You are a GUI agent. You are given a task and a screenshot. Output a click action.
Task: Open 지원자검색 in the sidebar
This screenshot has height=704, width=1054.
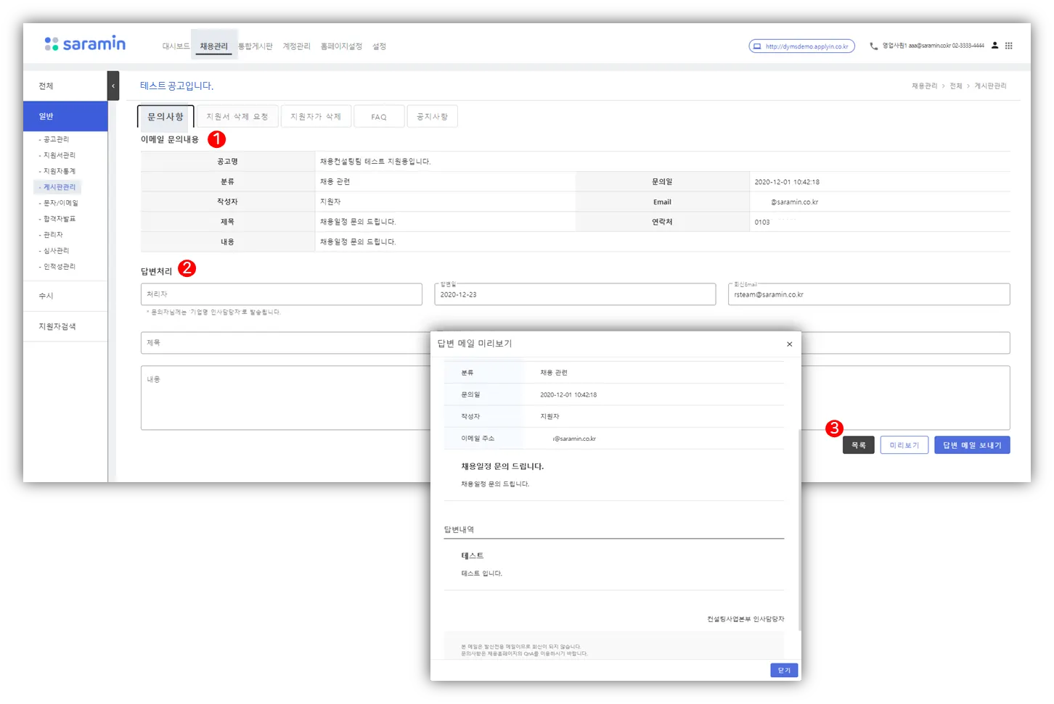(x=65, y=326)
